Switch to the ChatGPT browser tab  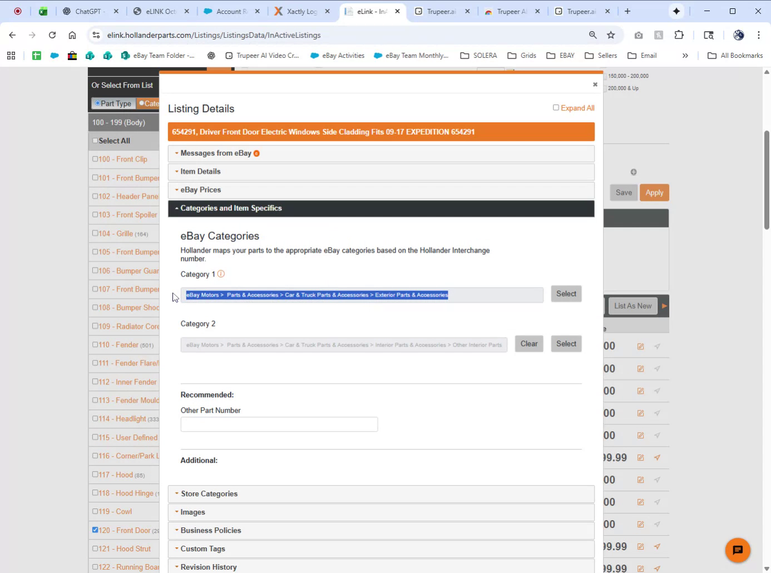tap(89, 11)
